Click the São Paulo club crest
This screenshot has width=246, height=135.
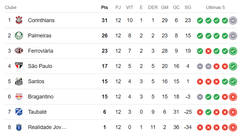[19, 66]
